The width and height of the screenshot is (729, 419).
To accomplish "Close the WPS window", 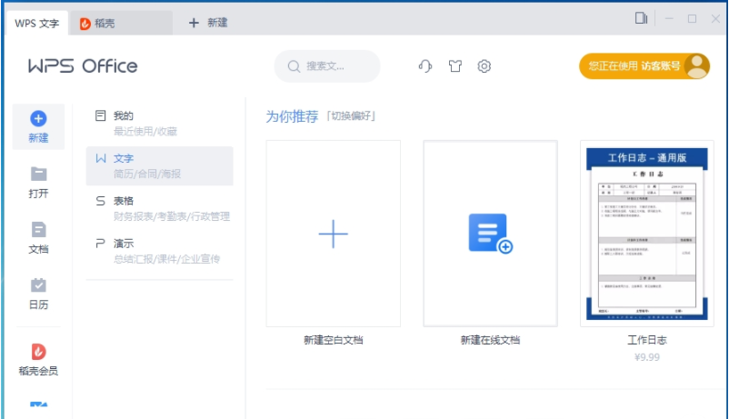I will [715, 18].
